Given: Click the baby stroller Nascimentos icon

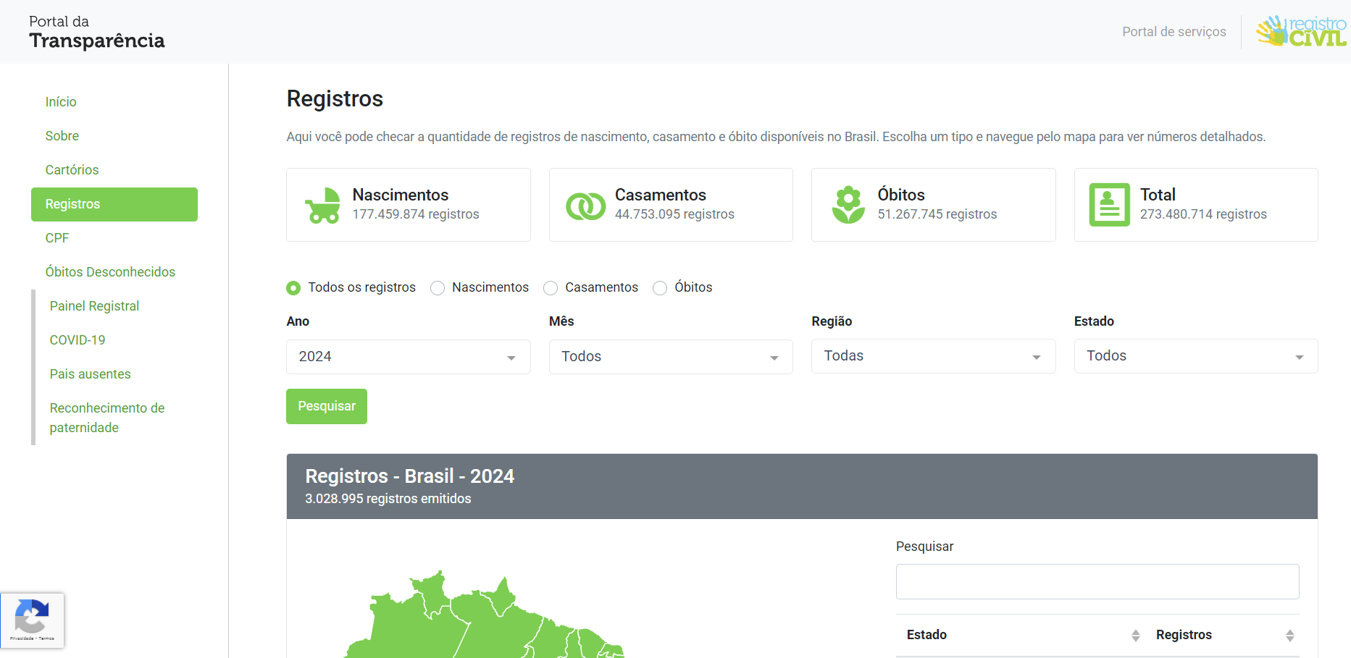Looking at the screenshot, I should tap(322, 206).
